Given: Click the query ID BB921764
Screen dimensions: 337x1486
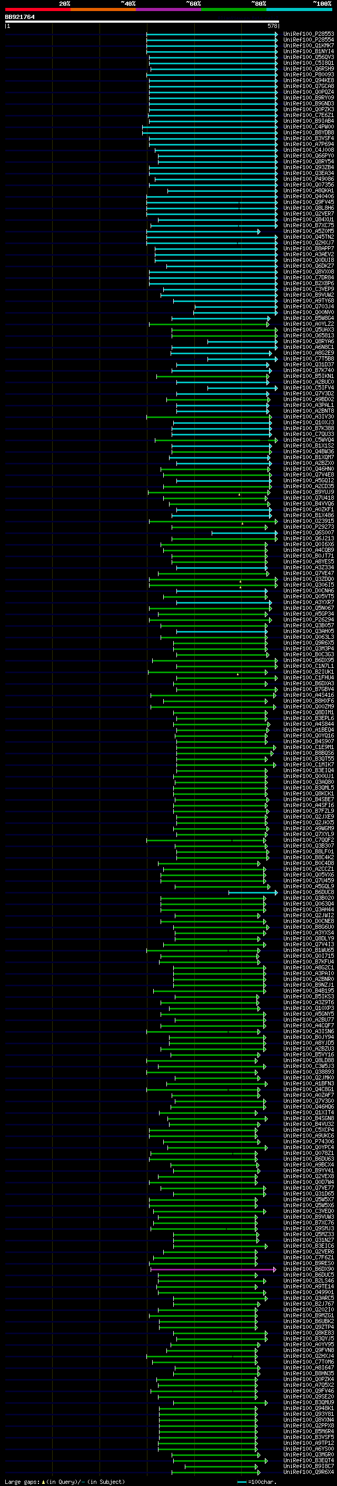Looking at the screenshot, I should [x=19, y=17].
